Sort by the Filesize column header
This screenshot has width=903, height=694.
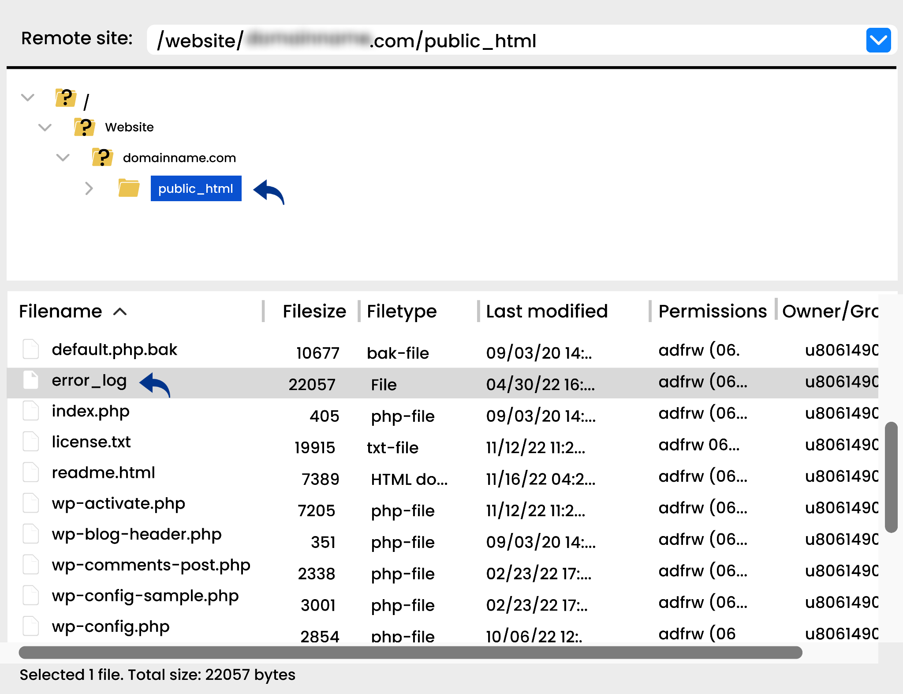314,311
